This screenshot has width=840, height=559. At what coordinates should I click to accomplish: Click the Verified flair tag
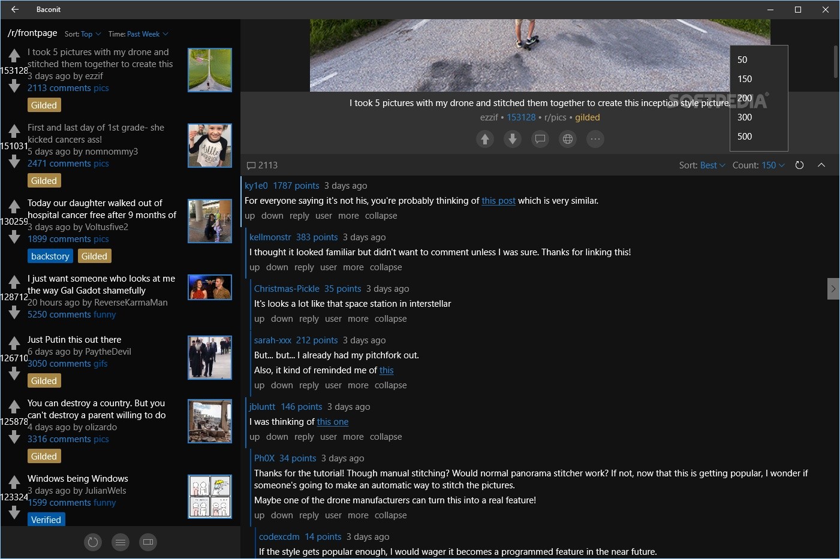tap(46, 519)
